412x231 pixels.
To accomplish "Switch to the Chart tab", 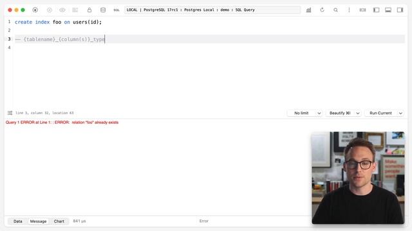I will (x=59, y=221).
